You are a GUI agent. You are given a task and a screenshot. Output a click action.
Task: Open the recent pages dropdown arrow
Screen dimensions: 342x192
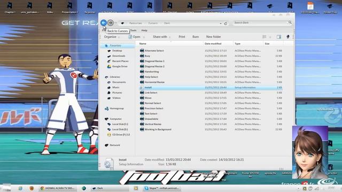click(x=116, y=23)
